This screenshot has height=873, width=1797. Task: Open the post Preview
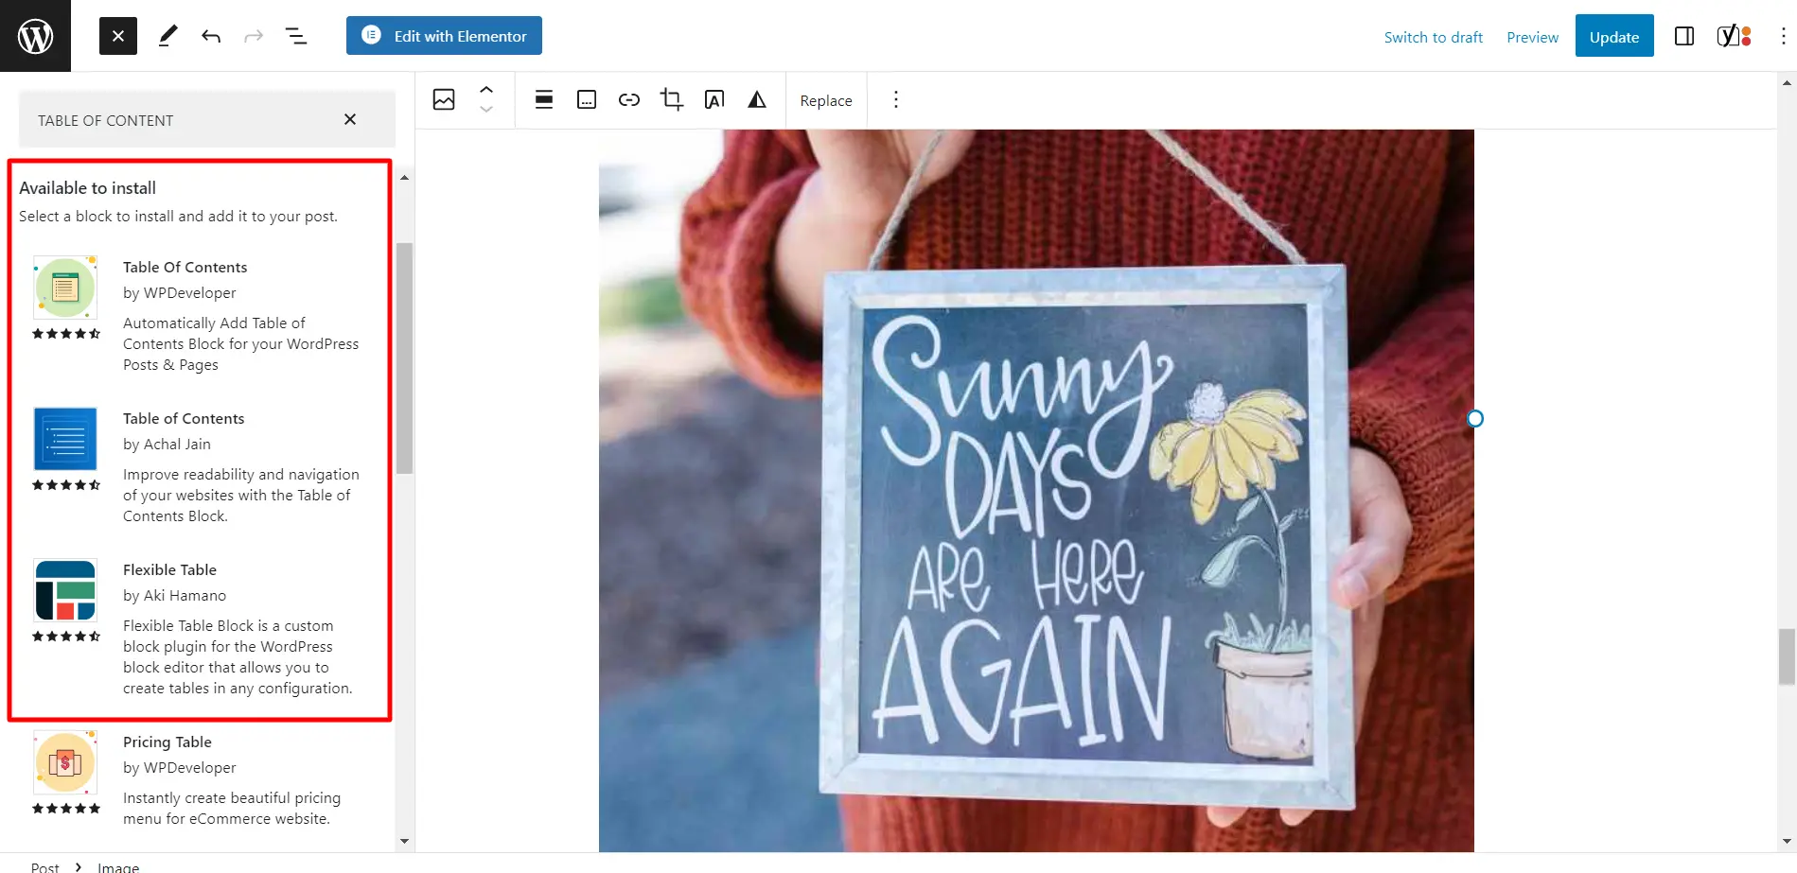click(1532, 37)
